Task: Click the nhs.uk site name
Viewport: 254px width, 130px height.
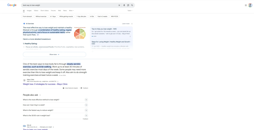Action: tap(29, 125)
